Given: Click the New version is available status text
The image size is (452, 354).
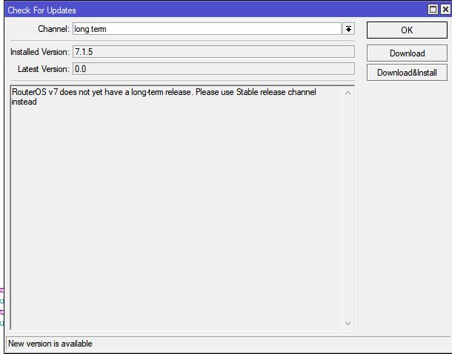Looking at the screenshot, I should click(x=50, y=344).
